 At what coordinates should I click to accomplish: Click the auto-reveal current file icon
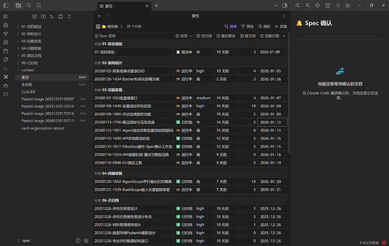point(60,16)
